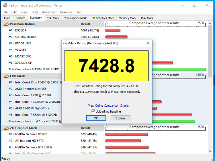
Task: Select the AMD Phenom II X4 955 row
Action: pos(32,89)
